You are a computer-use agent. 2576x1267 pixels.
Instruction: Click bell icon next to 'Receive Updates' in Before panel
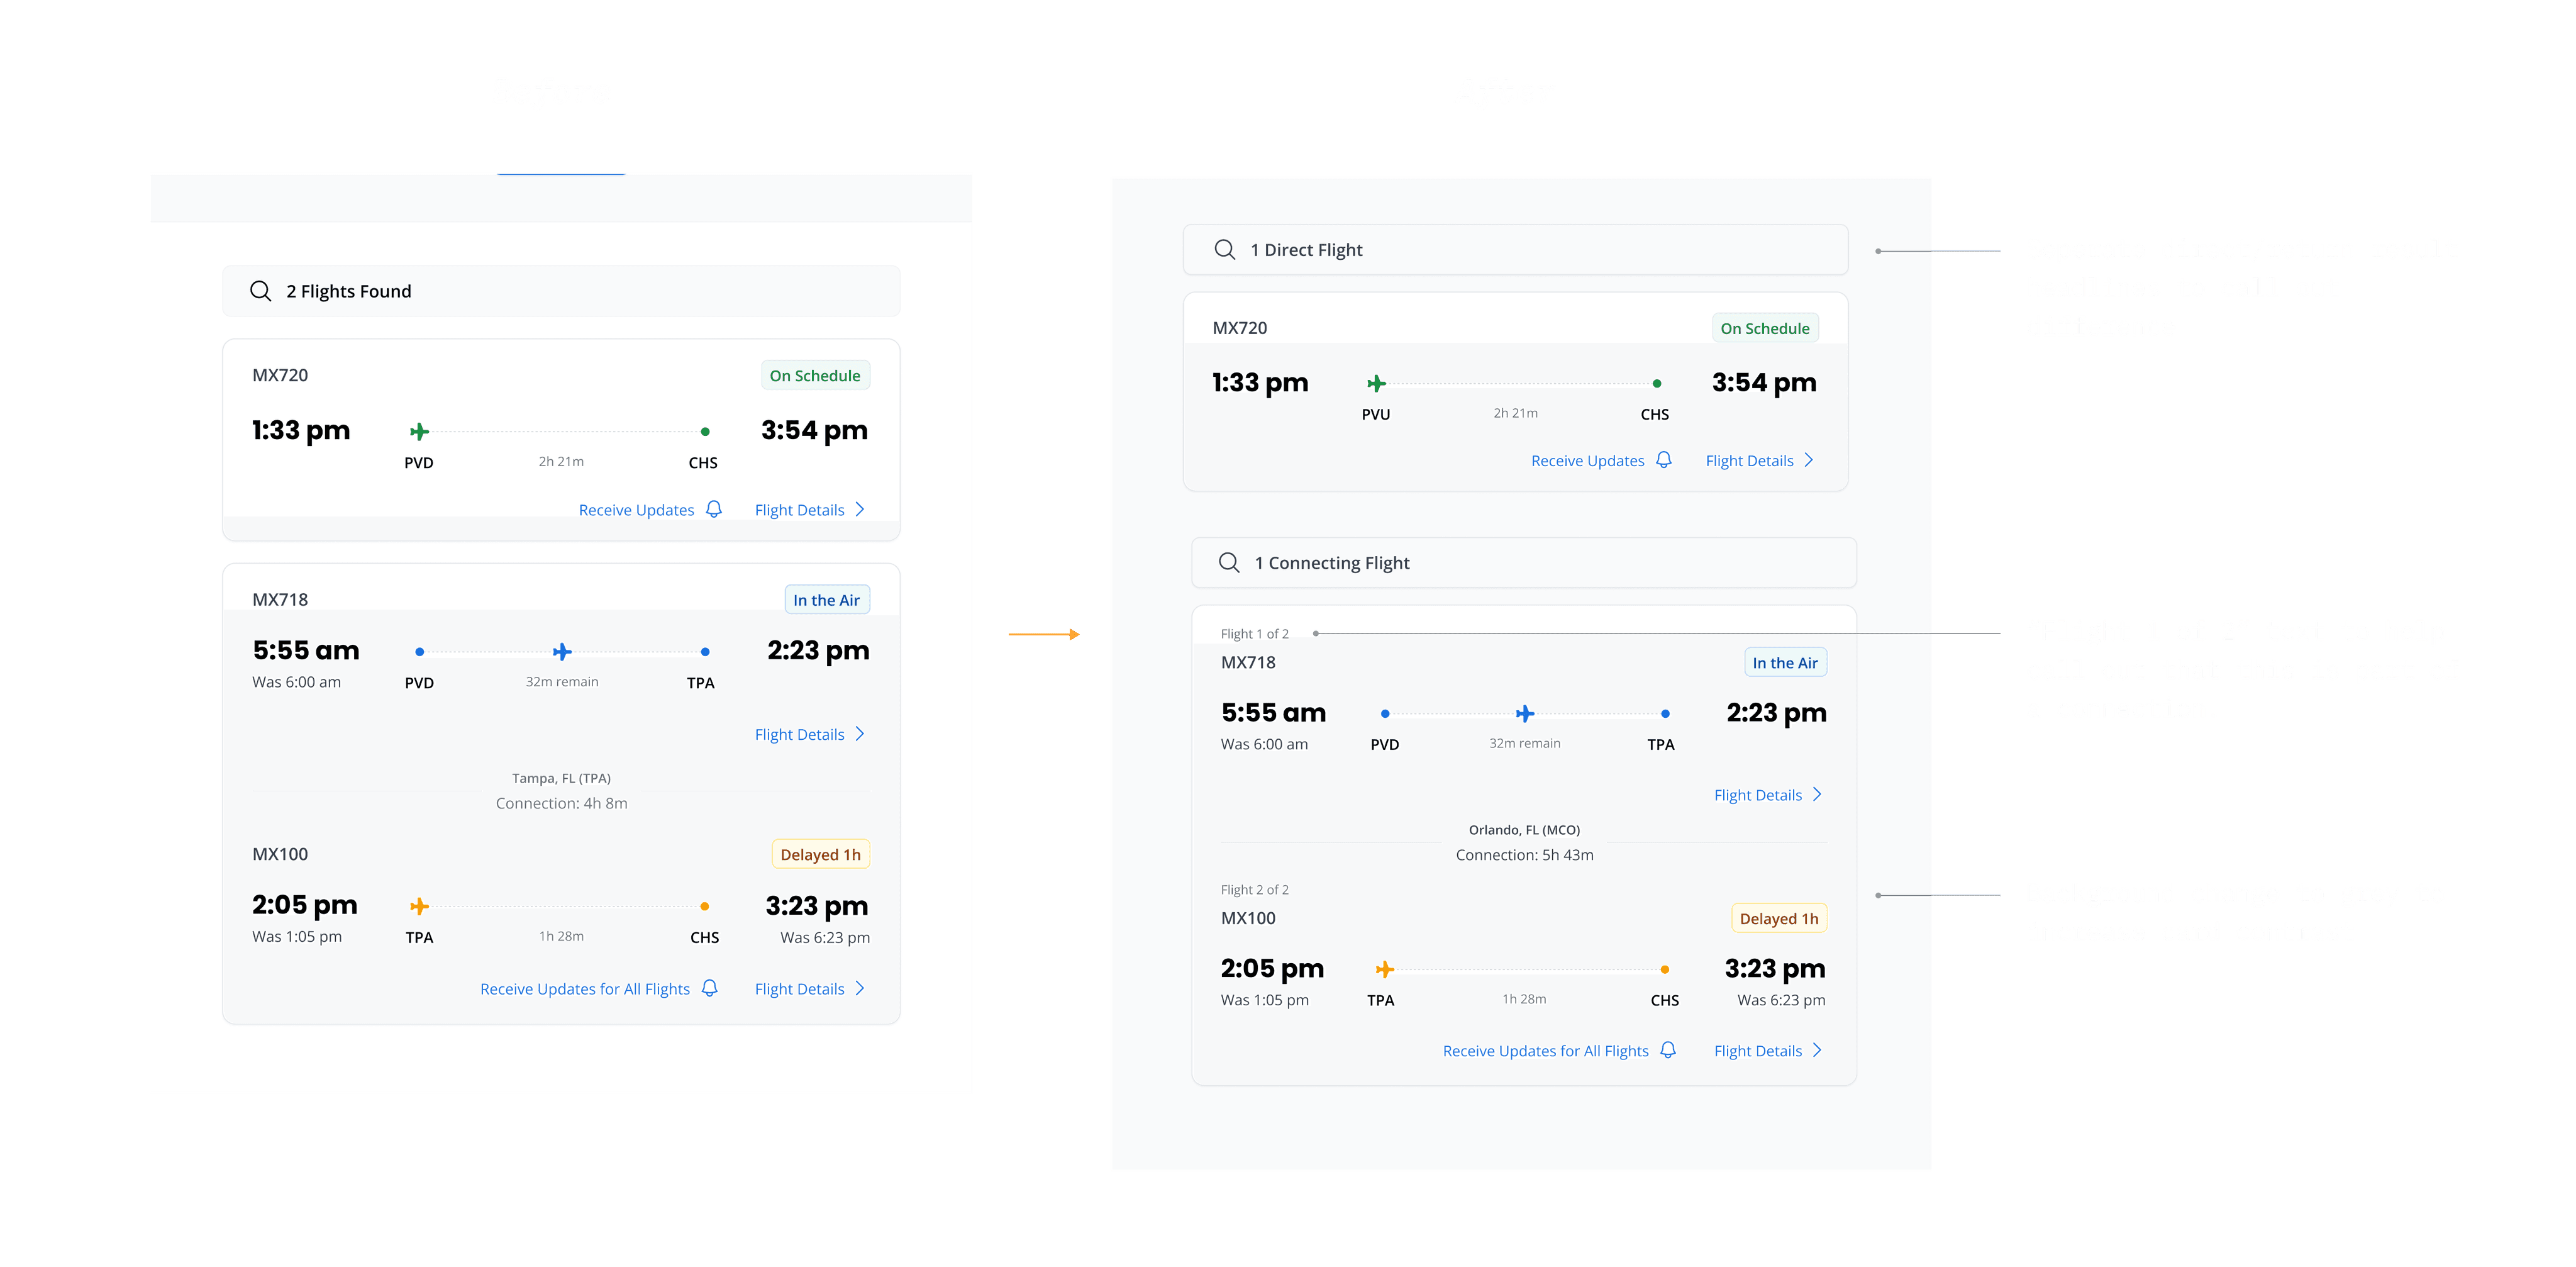(x=713, y=509)
